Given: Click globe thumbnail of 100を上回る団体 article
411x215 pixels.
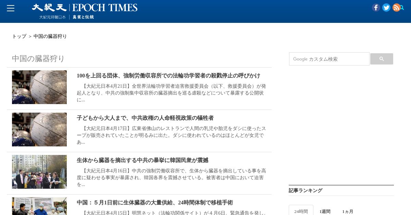Looking at the screenshot, I should pos(39,87).
